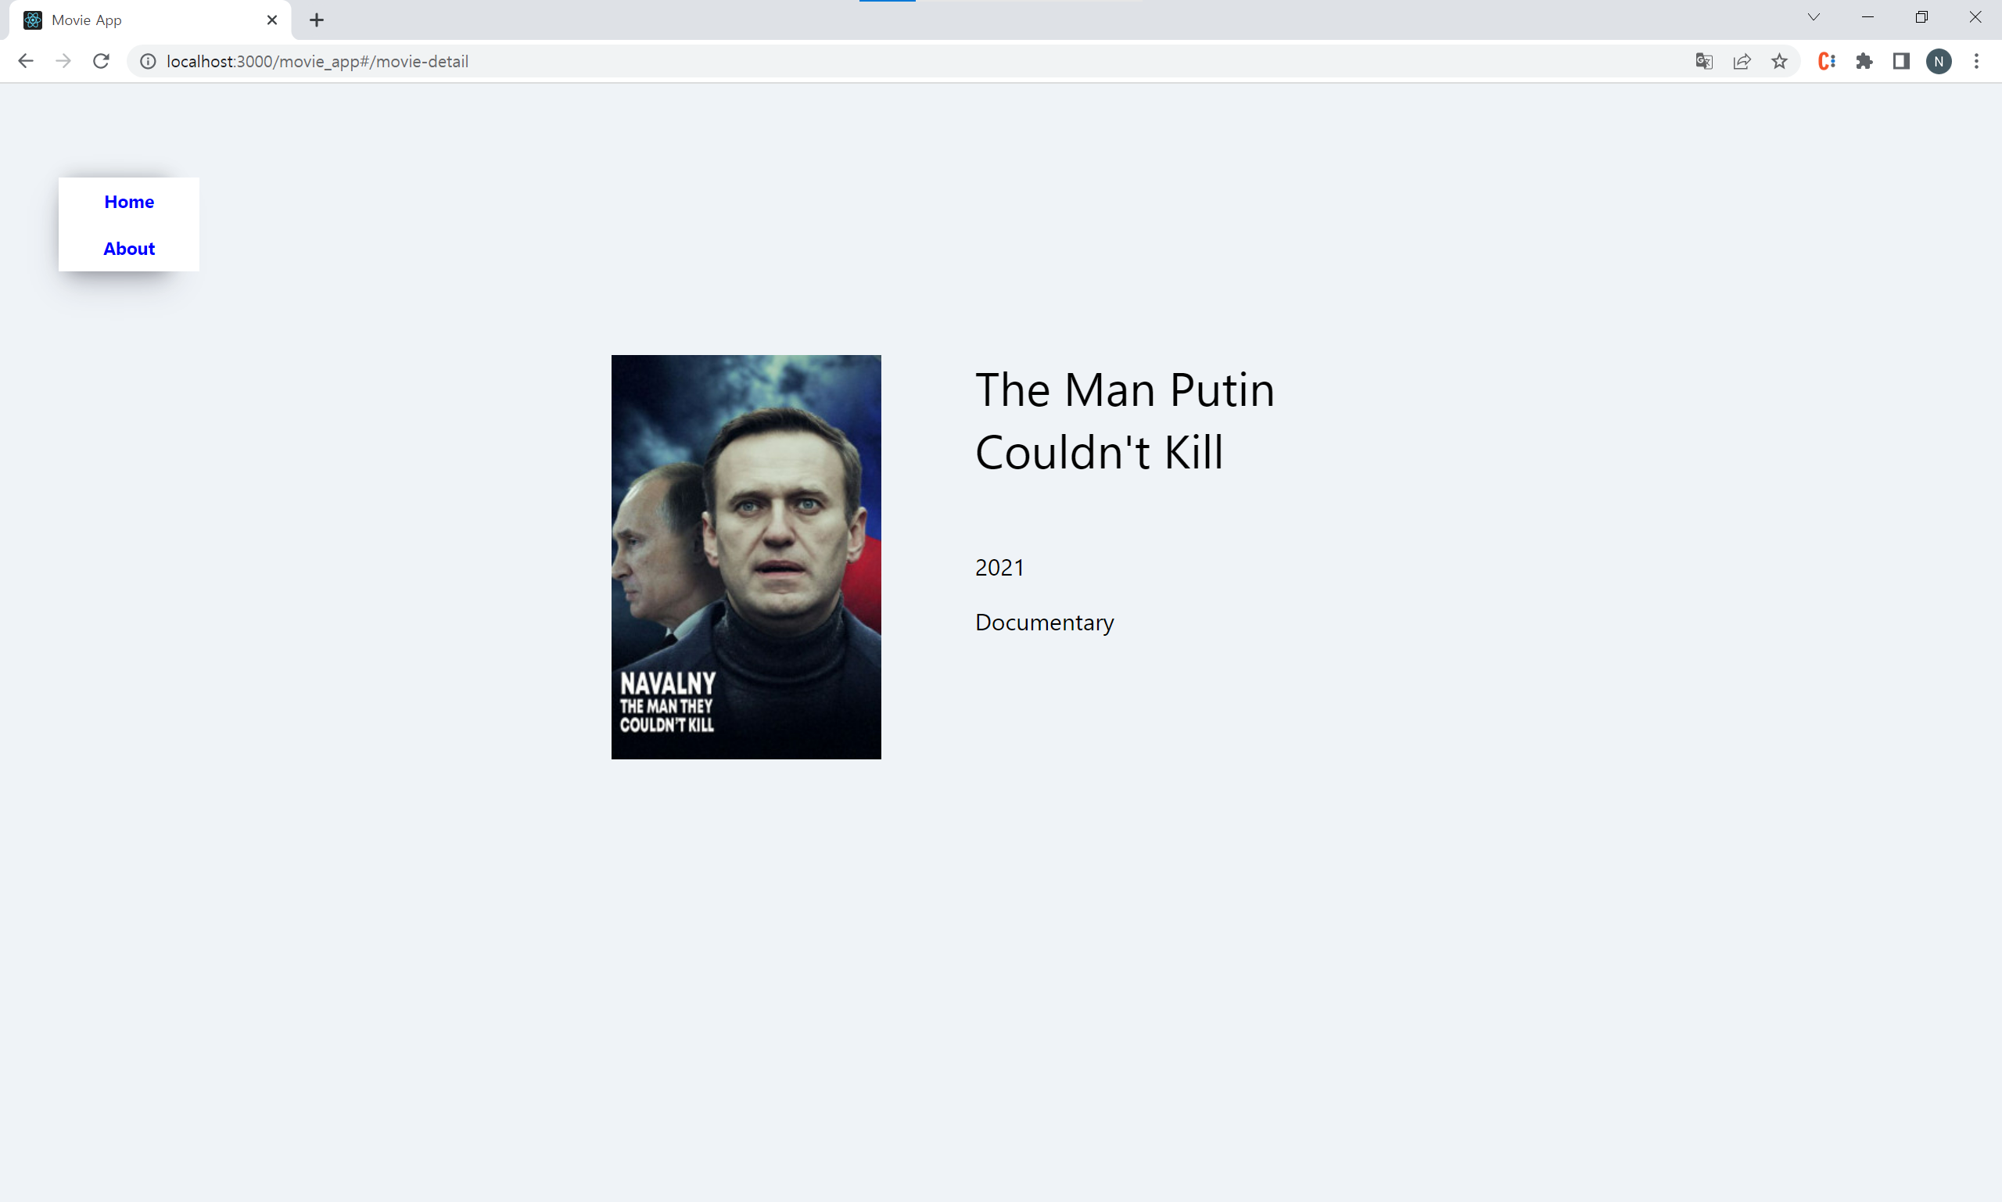Reload the current page
Screen dimensions: 2002x1202
click(100, 61)
